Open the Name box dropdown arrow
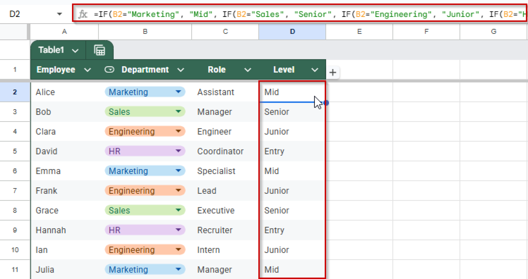The width and height of the screenshot is (528, 279). [x=60, y=14]
